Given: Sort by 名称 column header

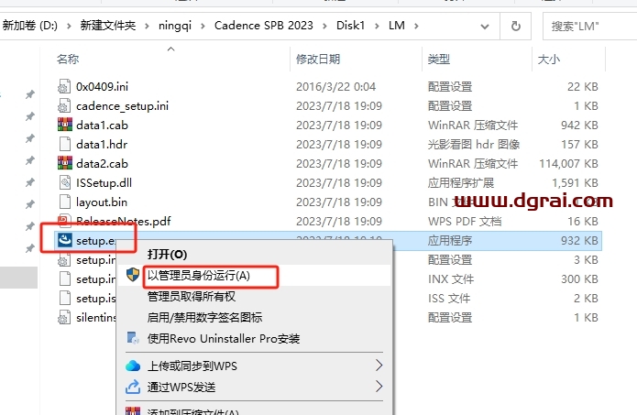Looking at the screenshot, I should click(68, 60).
